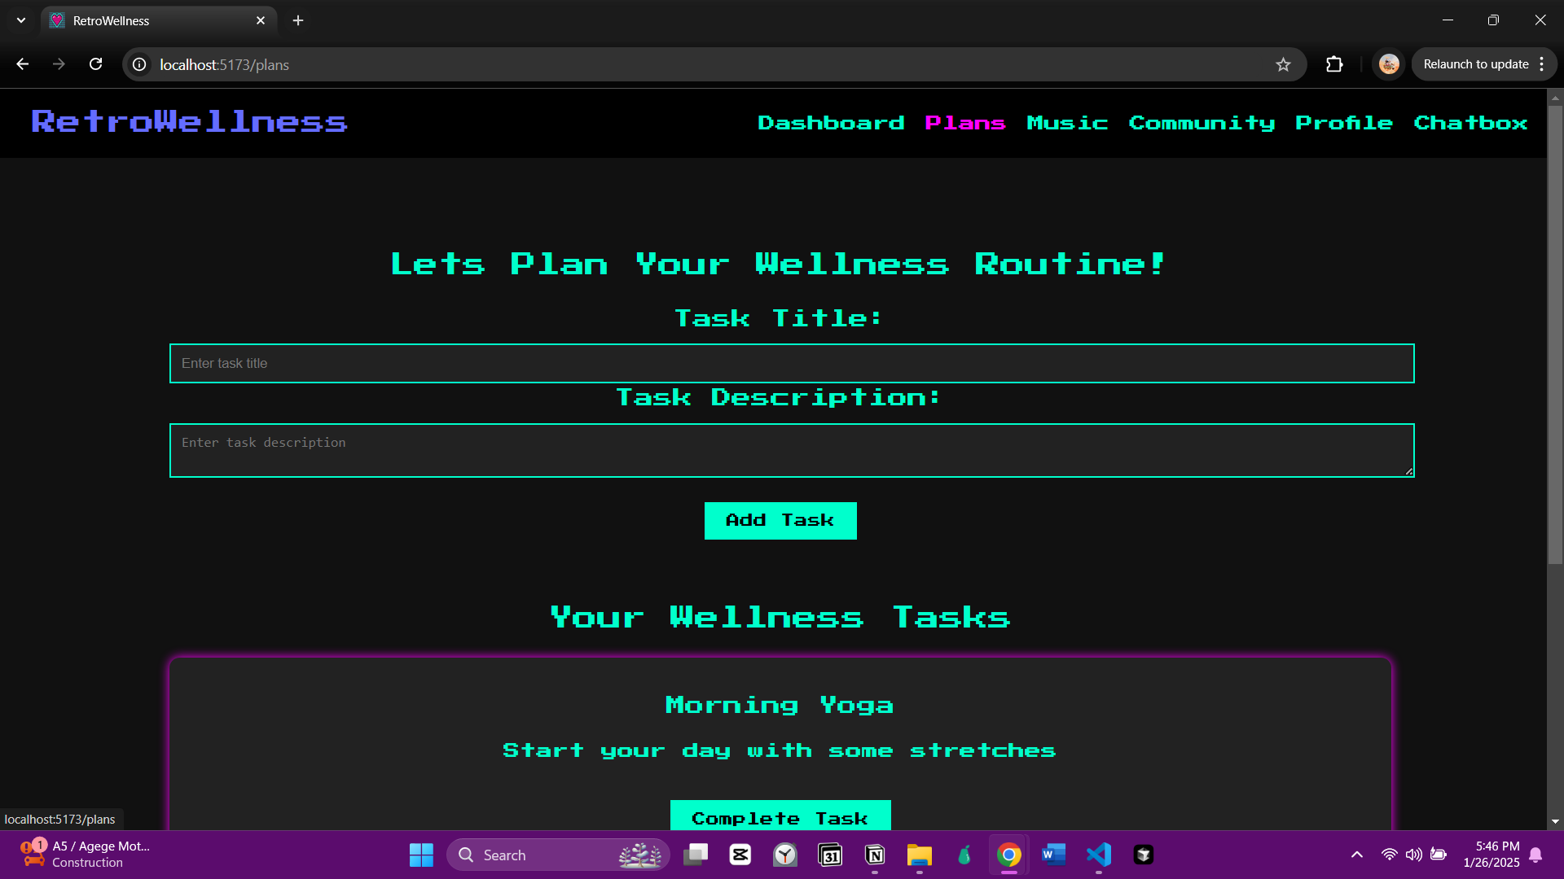The image size is (1564, 879).
Task: Open Microsoft Word from taskbar
Action: pos(1053,855)
